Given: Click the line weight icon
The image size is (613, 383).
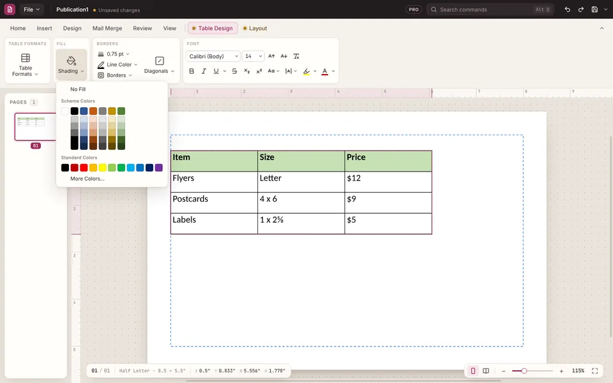Looking at the screenshot, I should (x=101, y=54).
